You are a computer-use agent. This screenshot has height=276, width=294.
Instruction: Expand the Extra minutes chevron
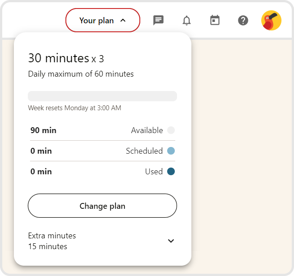pyautogui.click(x=171, y=241)
